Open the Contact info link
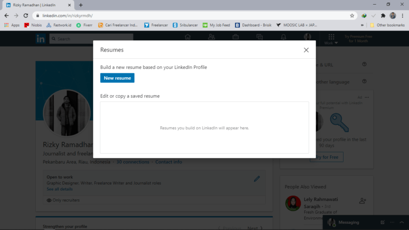The image size is (409, 230). (169, 162)
